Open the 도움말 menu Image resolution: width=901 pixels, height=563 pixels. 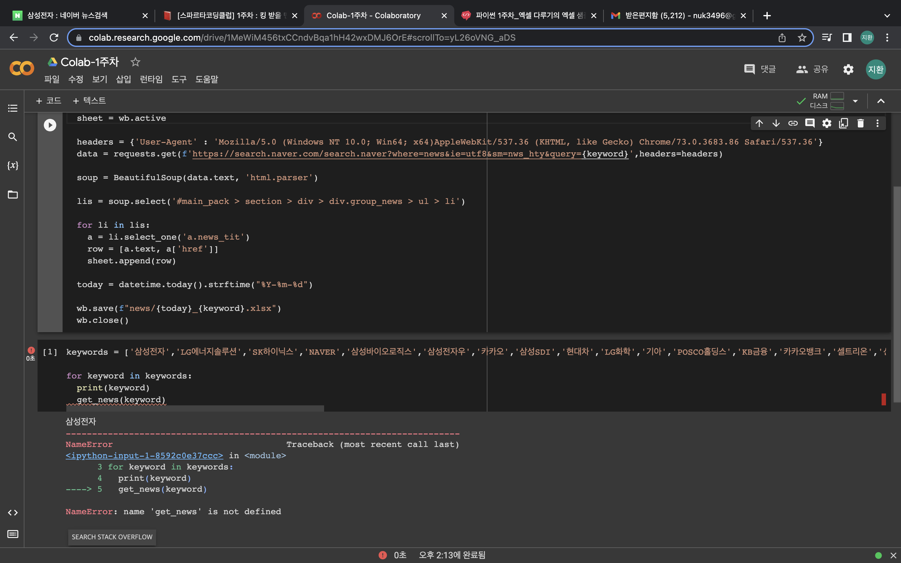pos(206,79)
